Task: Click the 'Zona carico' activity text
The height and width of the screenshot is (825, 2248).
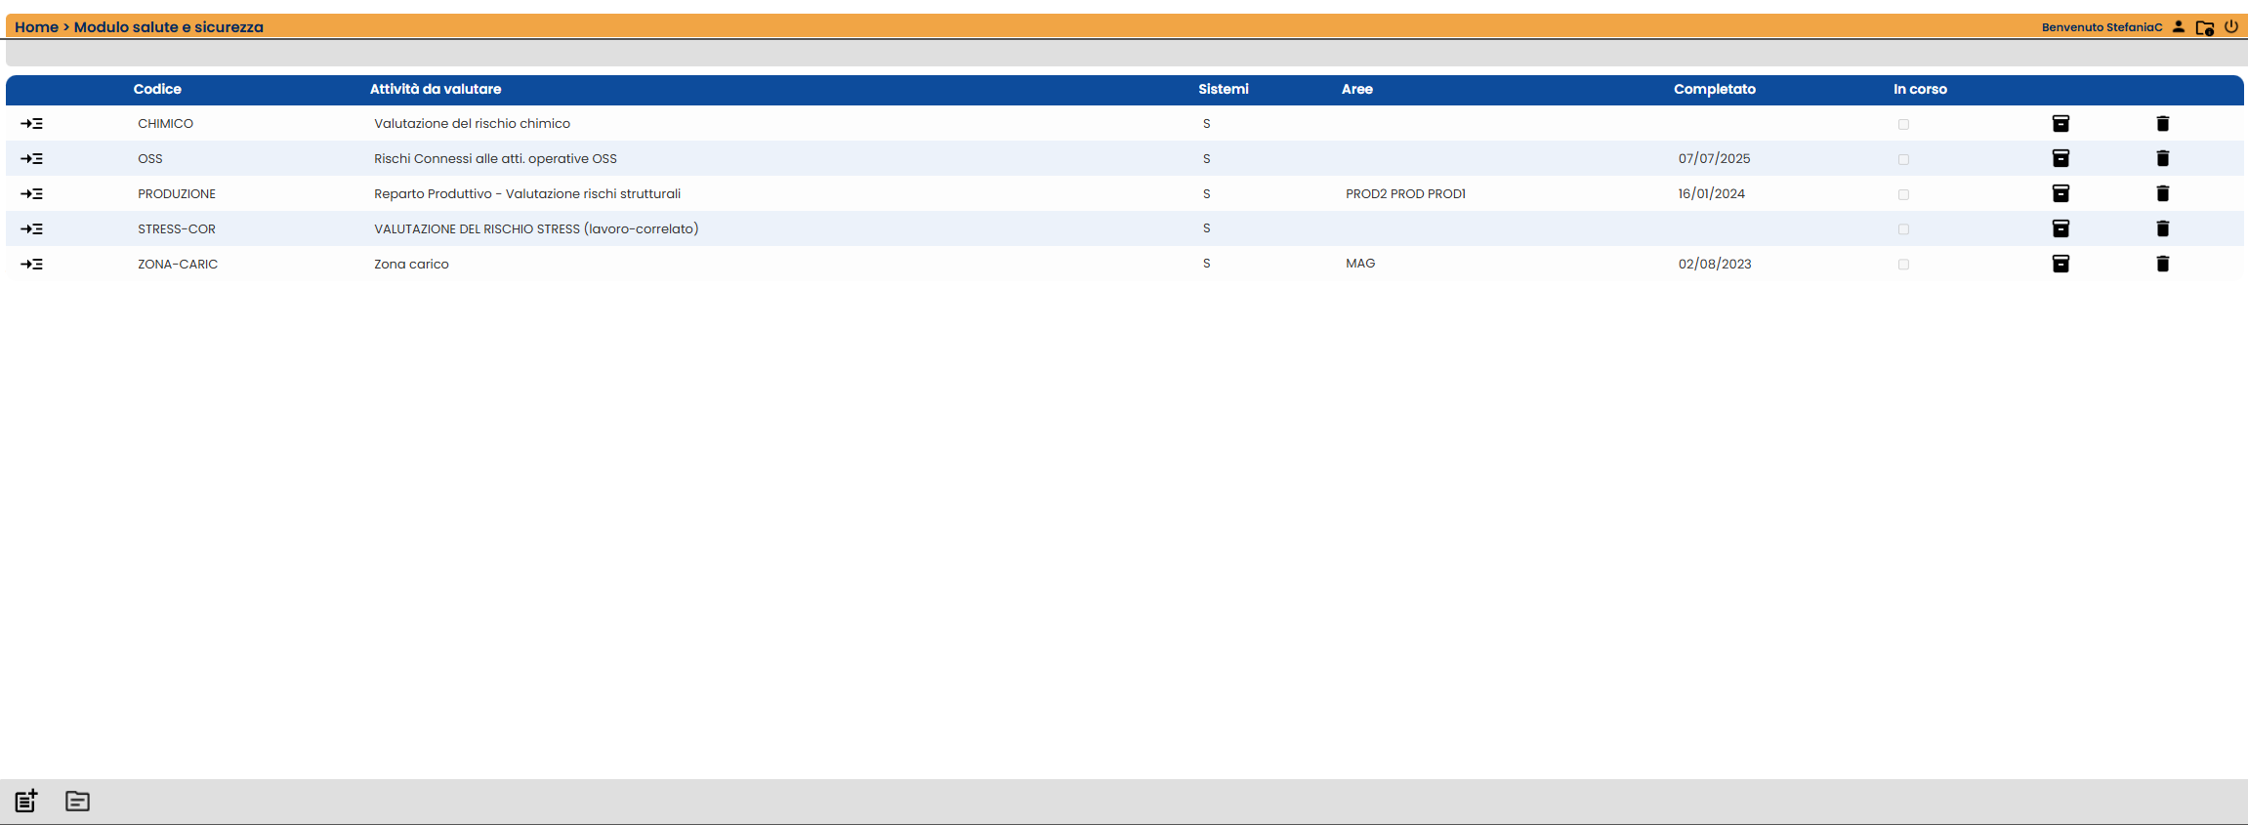Action: pyautogui.click(x=412, y=265)
